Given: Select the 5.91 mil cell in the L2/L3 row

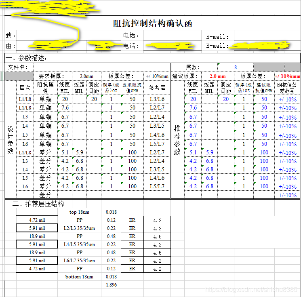Looking at the screenshot, I should click(x=37, y=228).
